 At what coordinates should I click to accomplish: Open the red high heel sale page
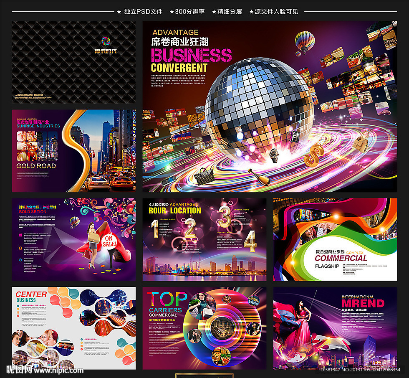click(73, 239)
